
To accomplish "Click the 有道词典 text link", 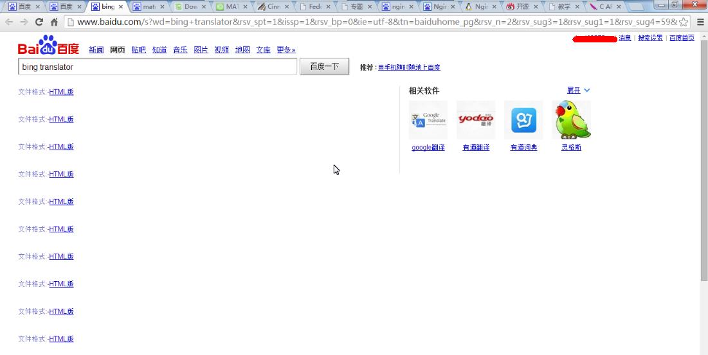I will [524, 148].
